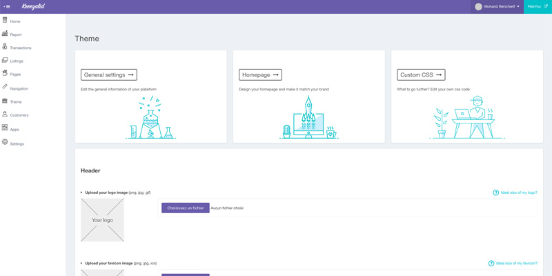Click the Aucun fichier choisi text

[227, 208]
